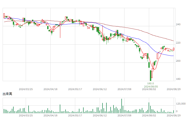189x120 pixels.
Task: Click the volume chart 2024/04/18 date label
Action: pyautogui.click(x=50, y=116)
